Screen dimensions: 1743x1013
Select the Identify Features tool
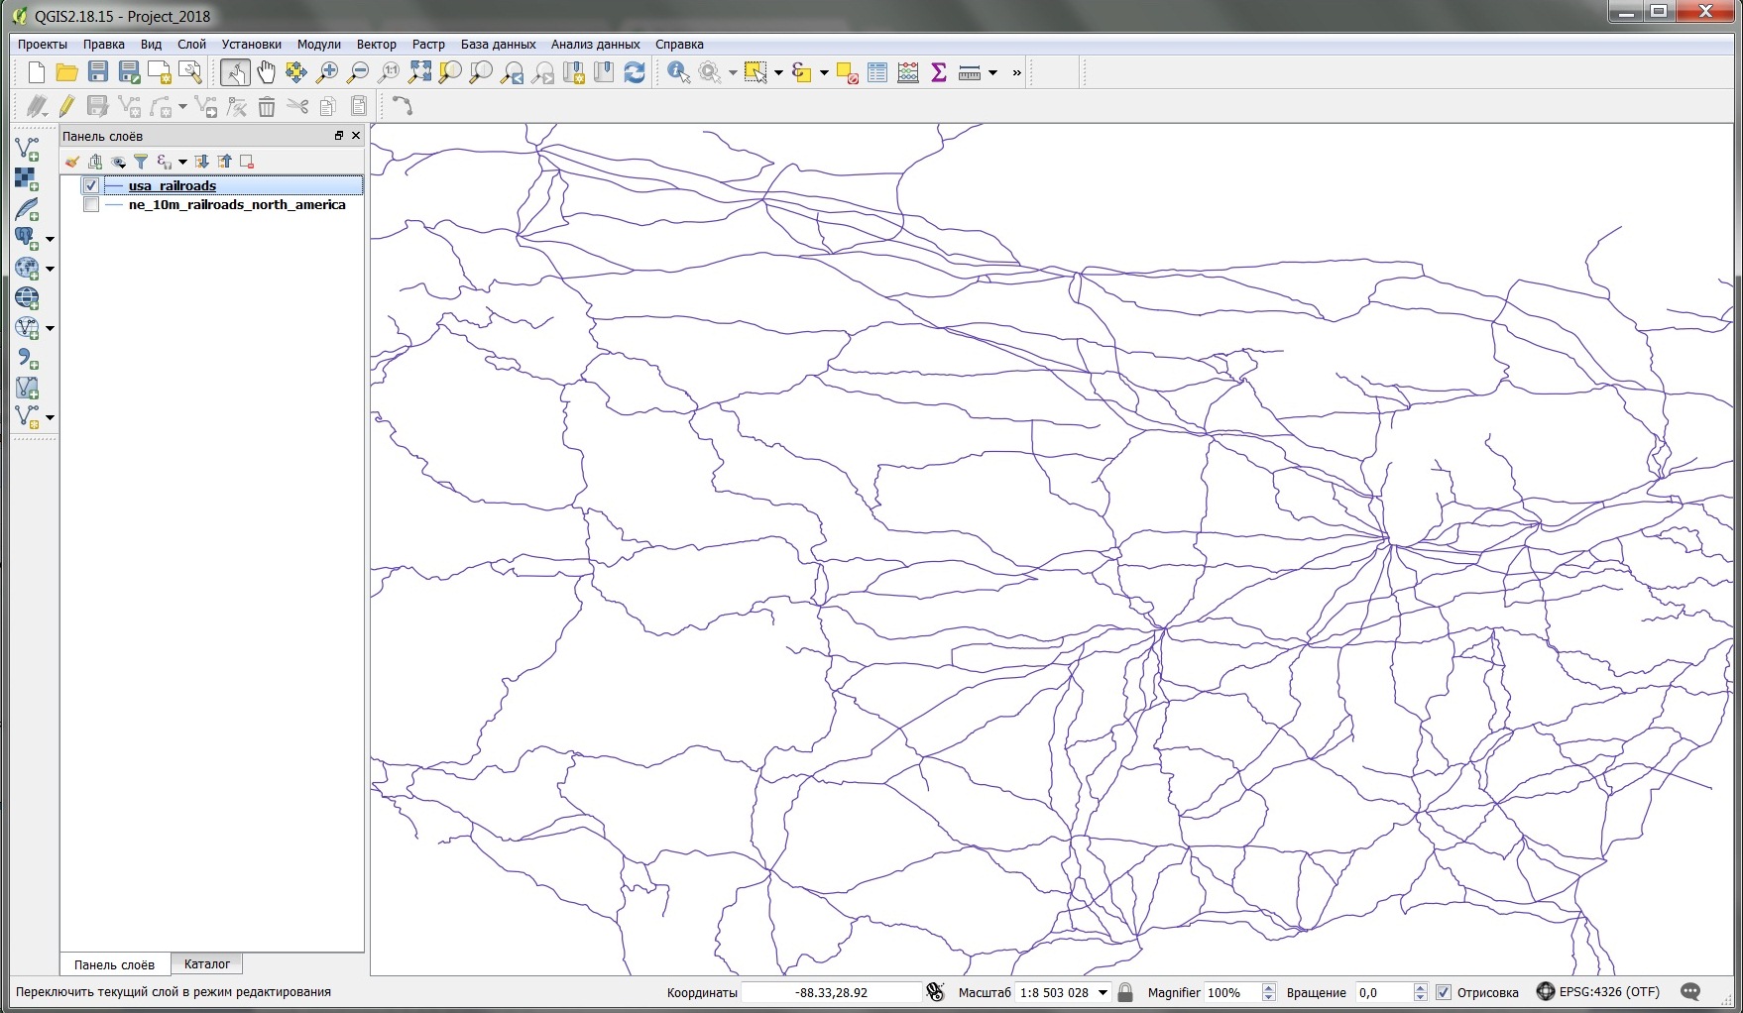(x=678, y=72)
